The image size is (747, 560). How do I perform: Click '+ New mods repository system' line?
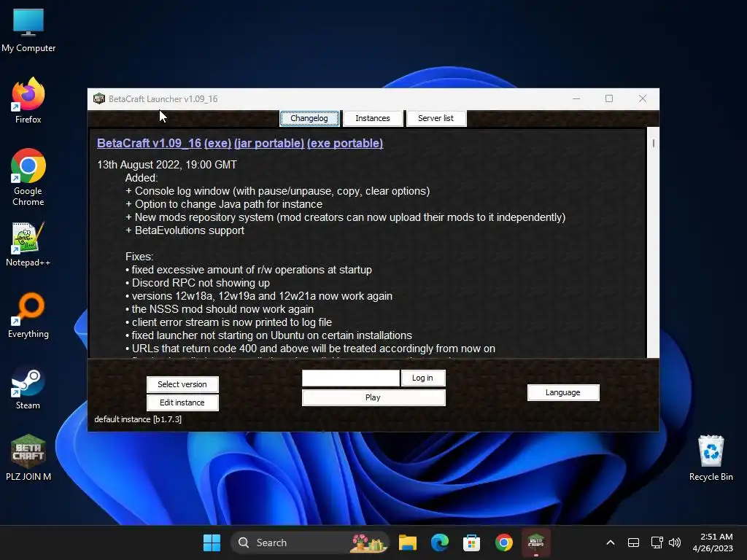[345, 217]
